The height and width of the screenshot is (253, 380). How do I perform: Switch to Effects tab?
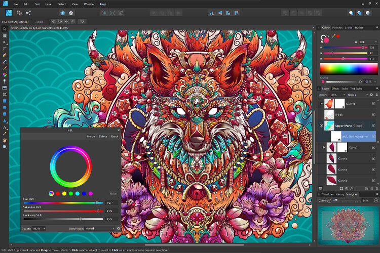tap(335, 89)
